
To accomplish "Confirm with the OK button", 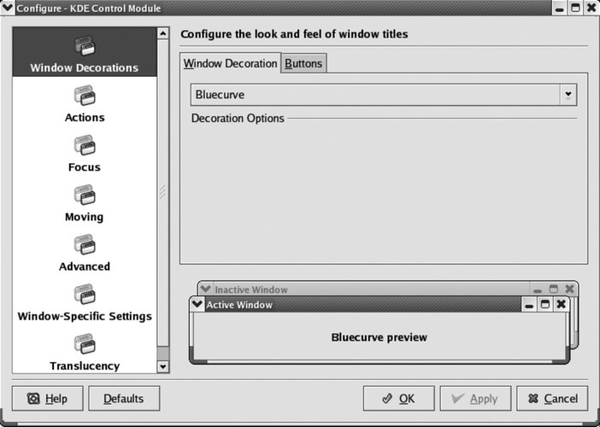I will 399,398.
